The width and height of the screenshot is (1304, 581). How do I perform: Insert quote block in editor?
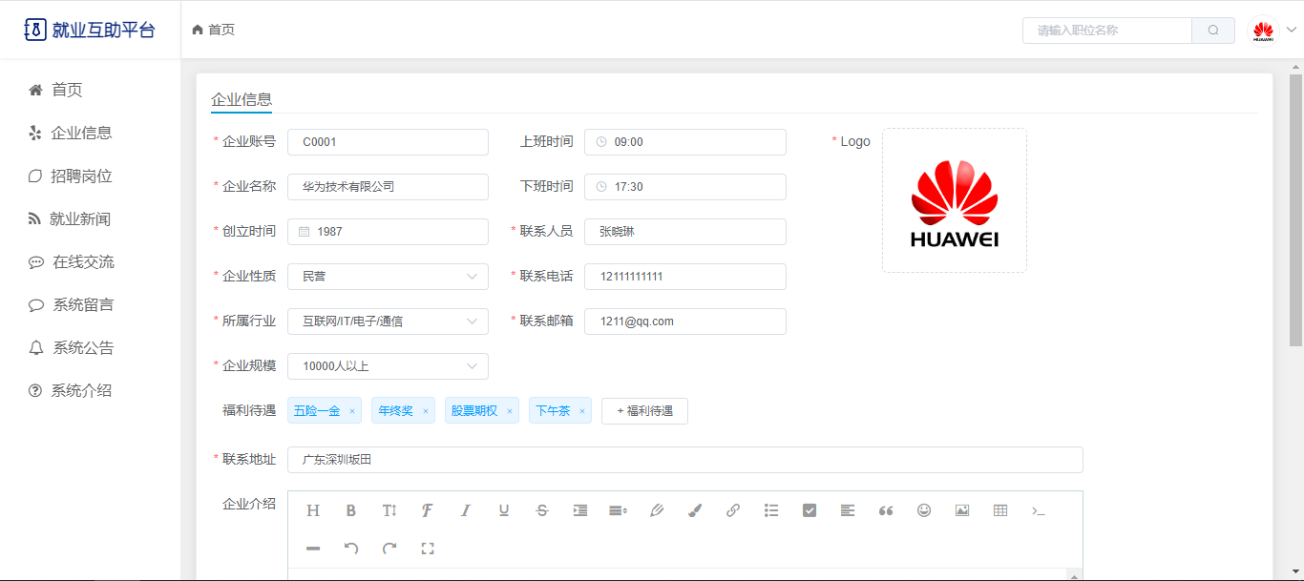point(886,510)
